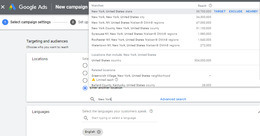The height and width of the screenshot is (136, 260).
Task: Select the second location radio option
Action: 85,73
